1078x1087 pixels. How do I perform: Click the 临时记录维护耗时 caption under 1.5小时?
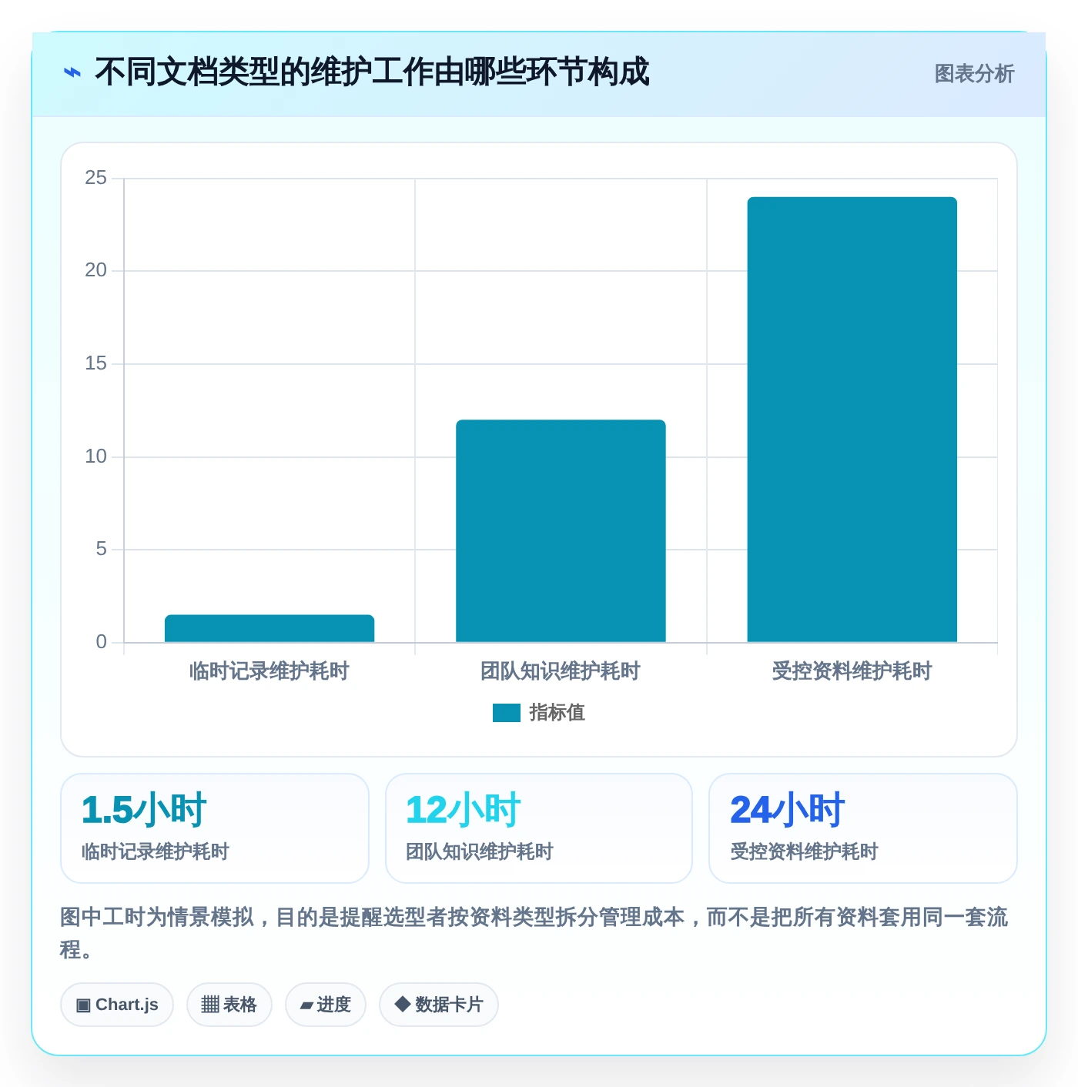156,852
